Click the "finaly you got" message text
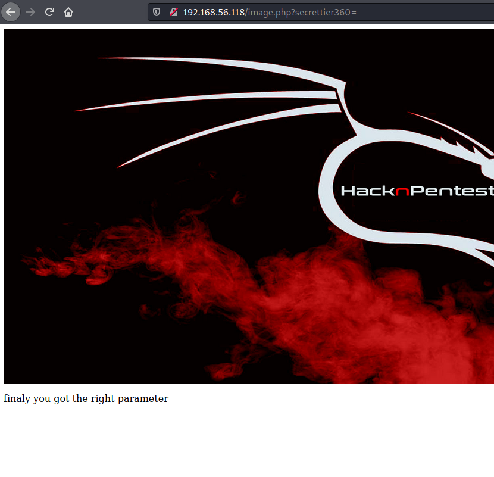 86,399
